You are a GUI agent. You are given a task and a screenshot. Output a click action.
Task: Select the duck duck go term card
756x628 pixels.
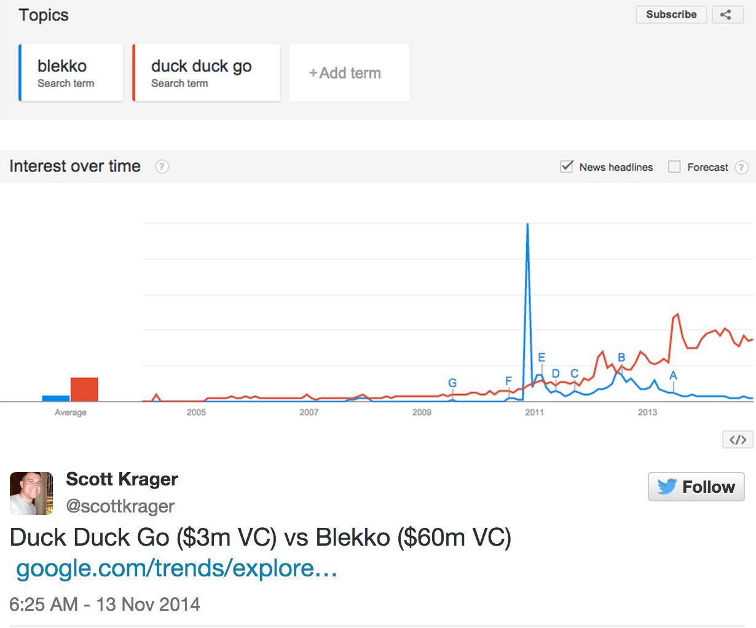(x=207, y=73)
